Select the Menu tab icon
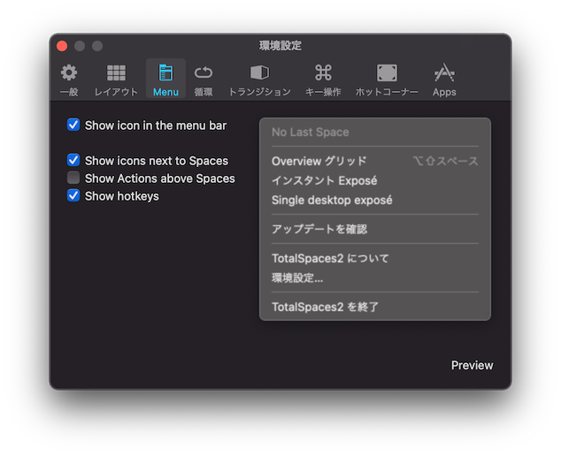This screenshot has width=561, height=455. coord(165,72)
